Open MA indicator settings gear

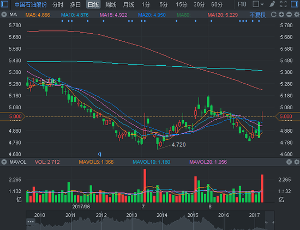pos(297,15)
